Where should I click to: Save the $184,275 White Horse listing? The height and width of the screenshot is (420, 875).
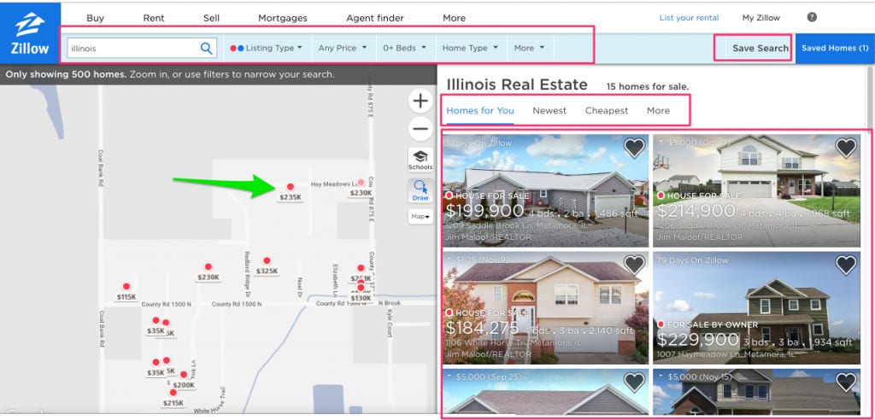tap(634, 265)
